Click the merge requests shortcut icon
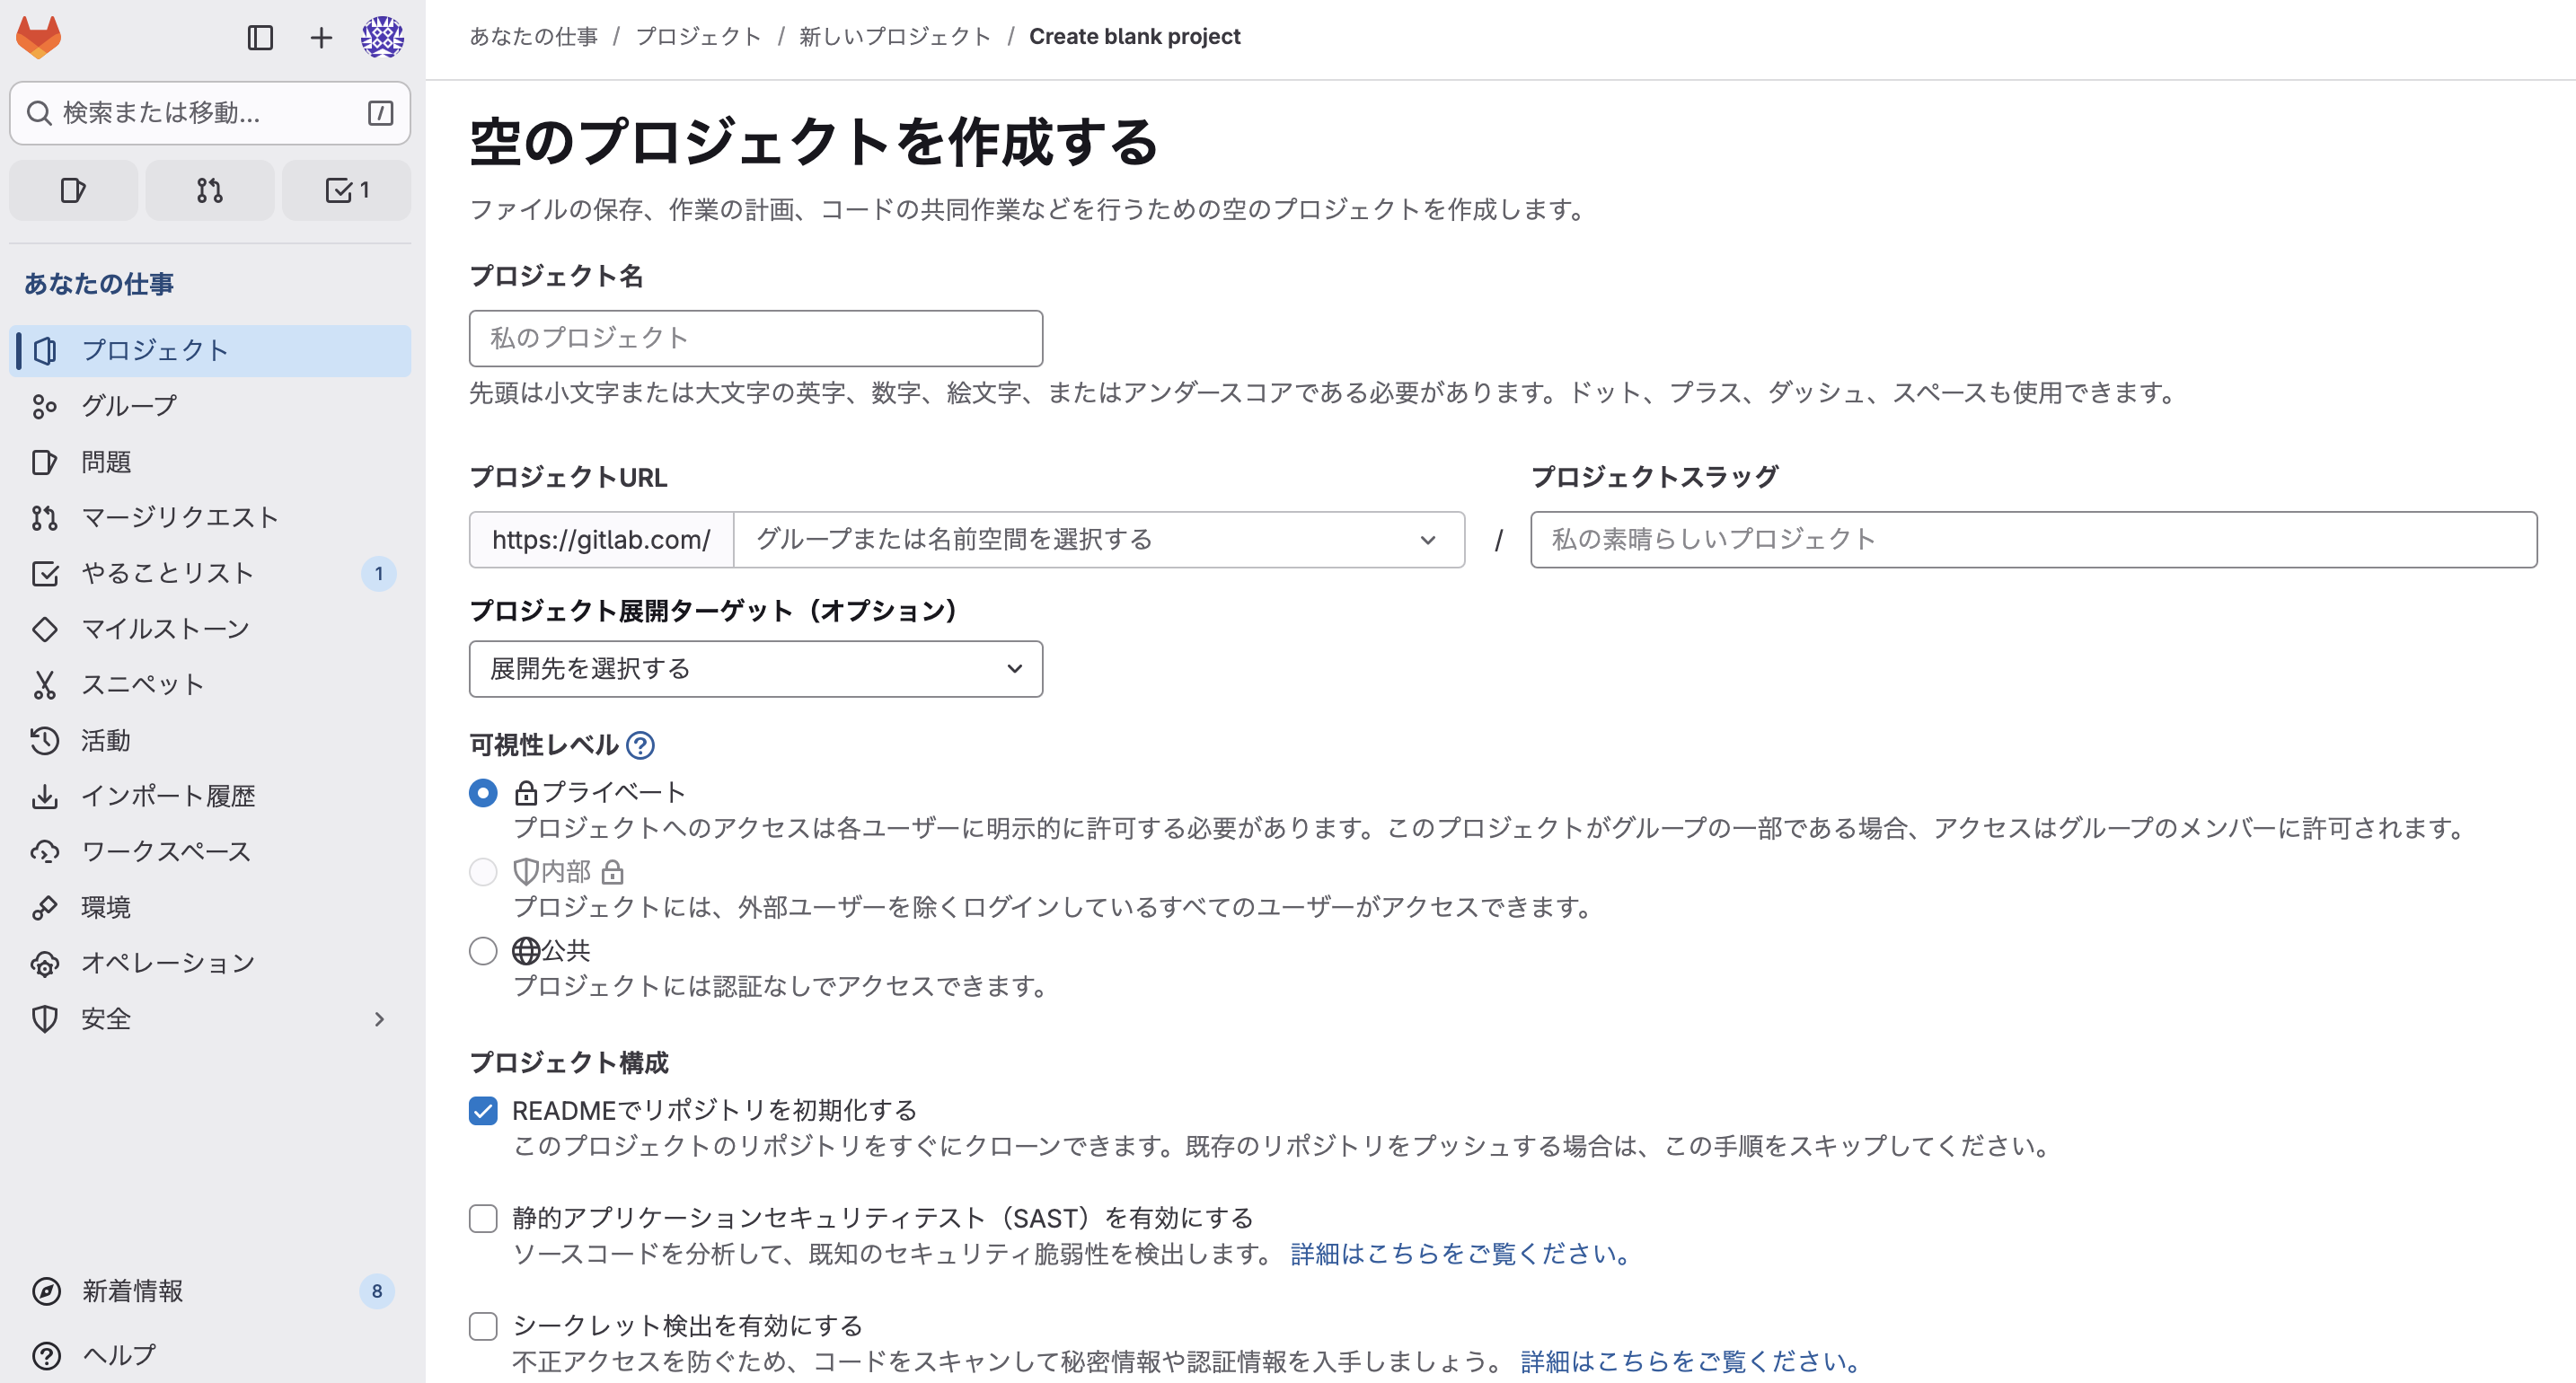Image resolution: width=2576 pixels, height=1383 pixels. (210, 190)
